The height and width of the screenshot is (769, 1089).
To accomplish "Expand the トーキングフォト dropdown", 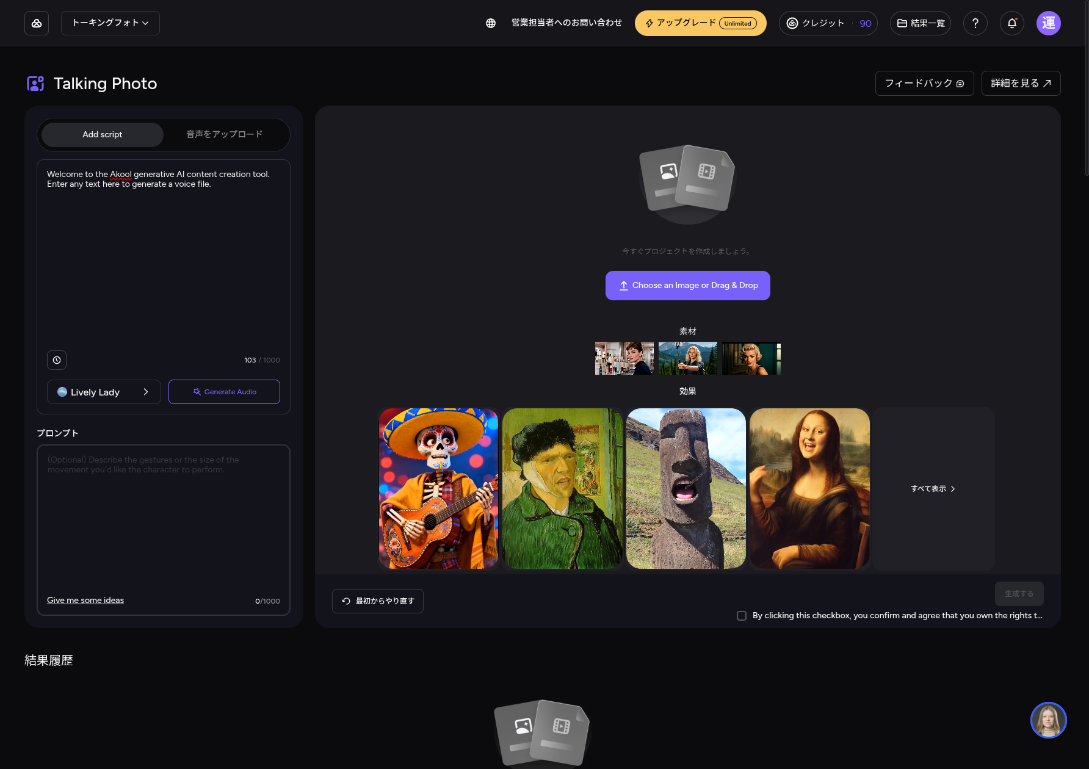I will (110, 23).
